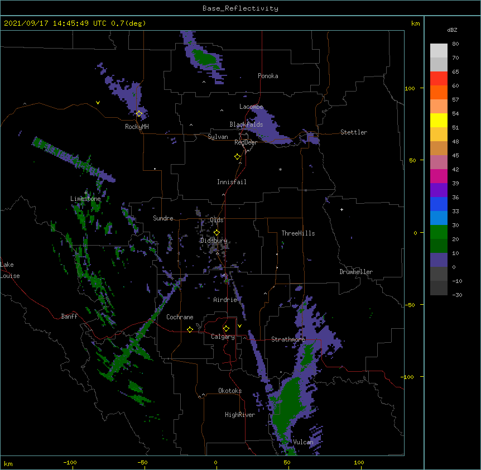Select the yellow diamond marker south of RedDeer

coord(238,157)
